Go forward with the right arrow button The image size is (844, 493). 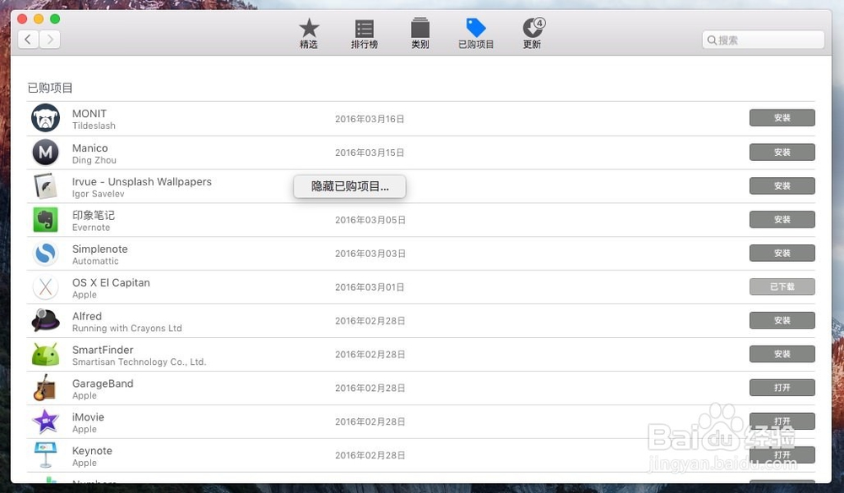tap(50, 40)
